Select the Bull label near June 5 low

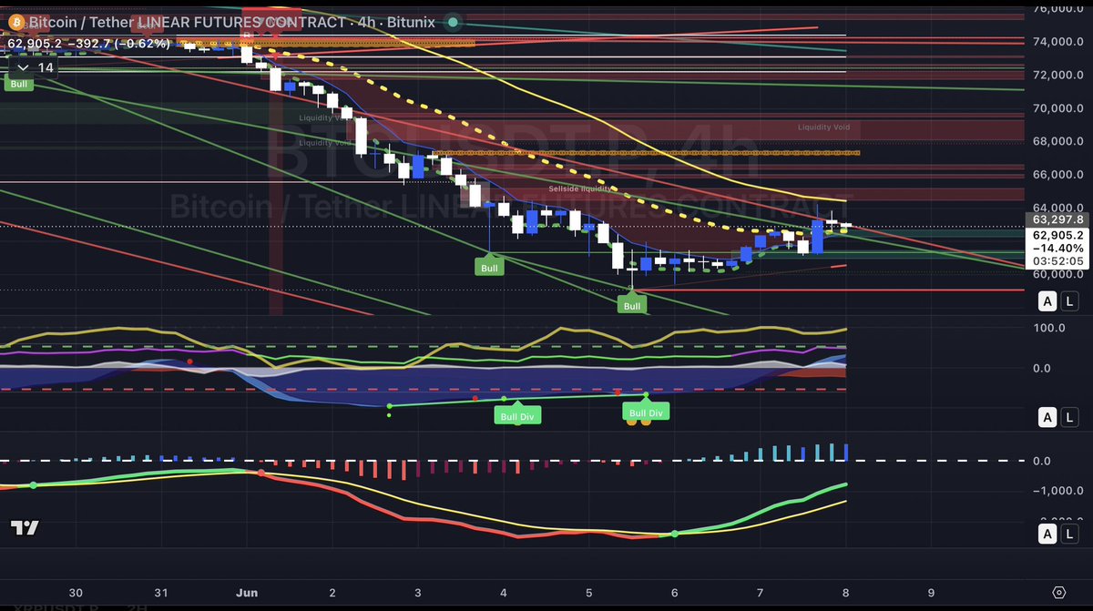click(632, 305)
